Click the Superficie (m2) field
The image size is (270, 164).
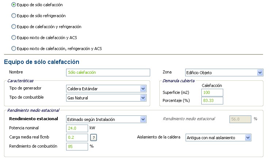tap(212, 92)
